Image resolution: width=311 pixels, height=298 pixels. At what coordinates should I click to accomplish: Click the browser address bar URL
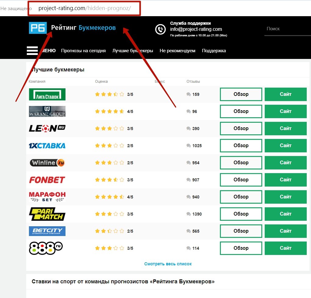(x=84, y=8)
